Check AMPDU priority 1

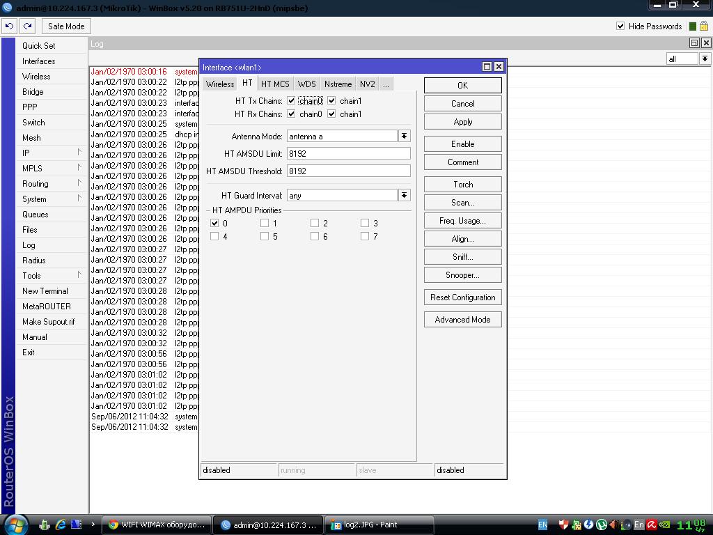coord(265,223)
